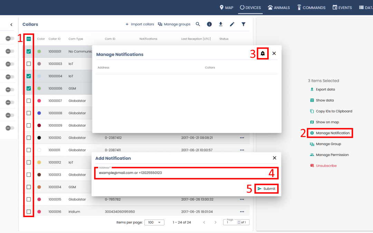This screenshot has width=373, height=233.
Task: Collapse sidebar with the left chevron
Action: (11, 25)
